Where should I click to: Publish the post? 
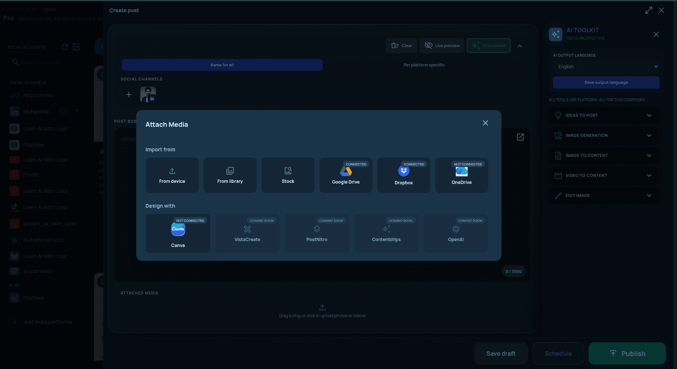point(627,353)
